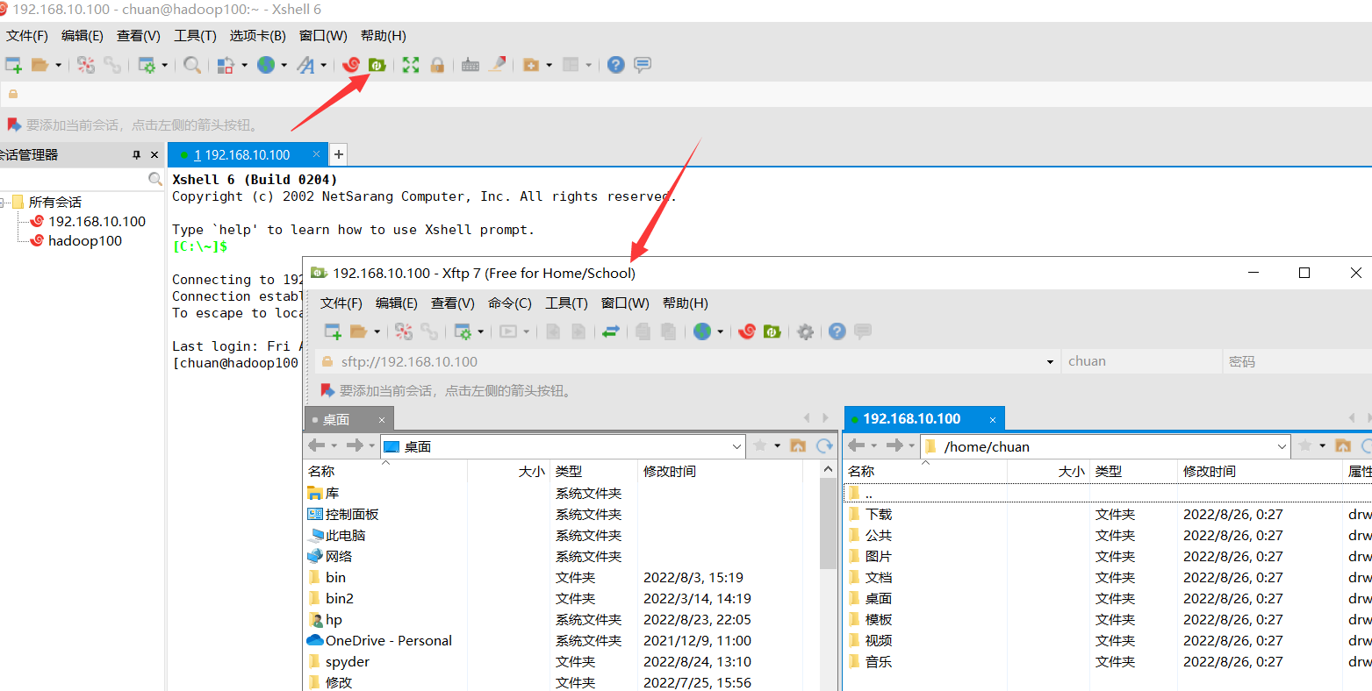Image resolution: width=1372 pixels, height=691 pixels.
Task: Open bookmark star dropdown in local pane
Action: pos(778,446)
